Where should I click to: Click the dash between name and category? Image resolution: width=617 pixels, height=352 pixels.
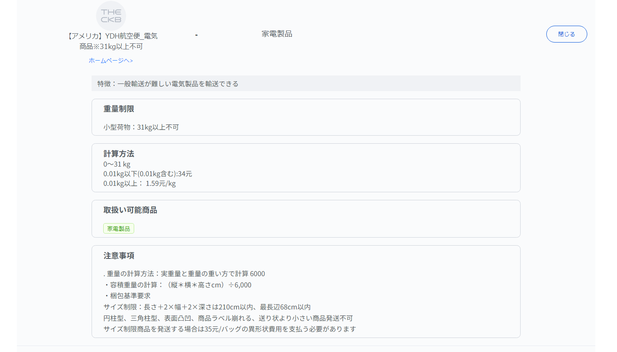[x=196, y=35]
